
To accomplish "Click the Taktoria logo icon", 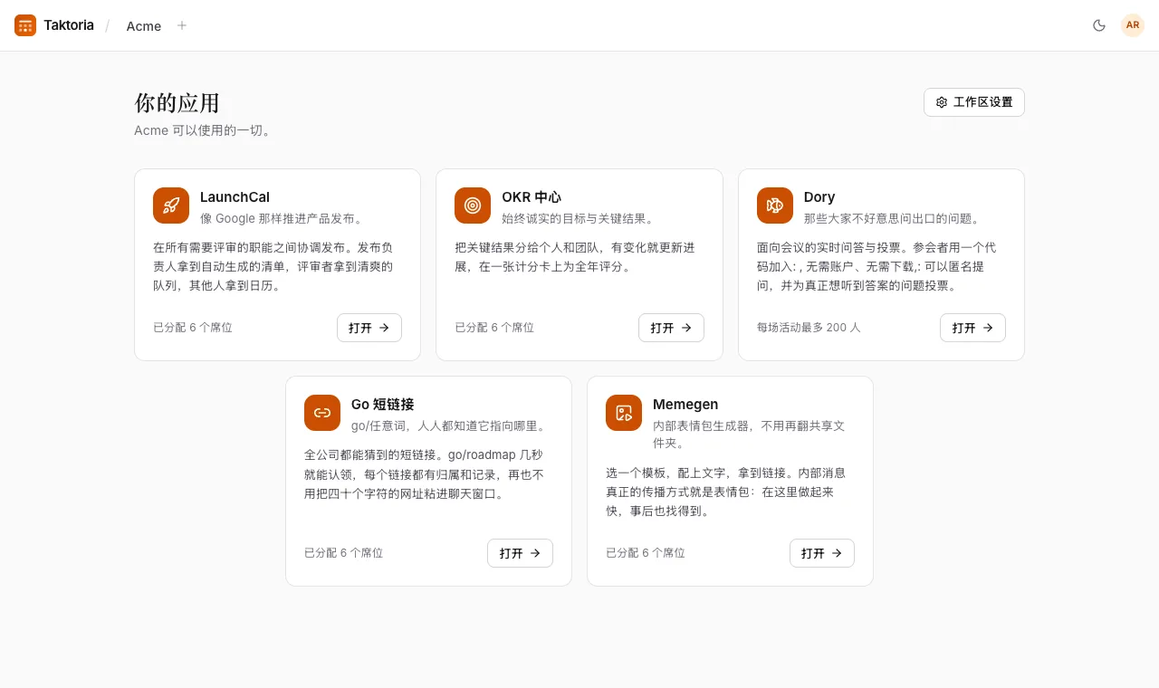I will [x=25, y=25].
